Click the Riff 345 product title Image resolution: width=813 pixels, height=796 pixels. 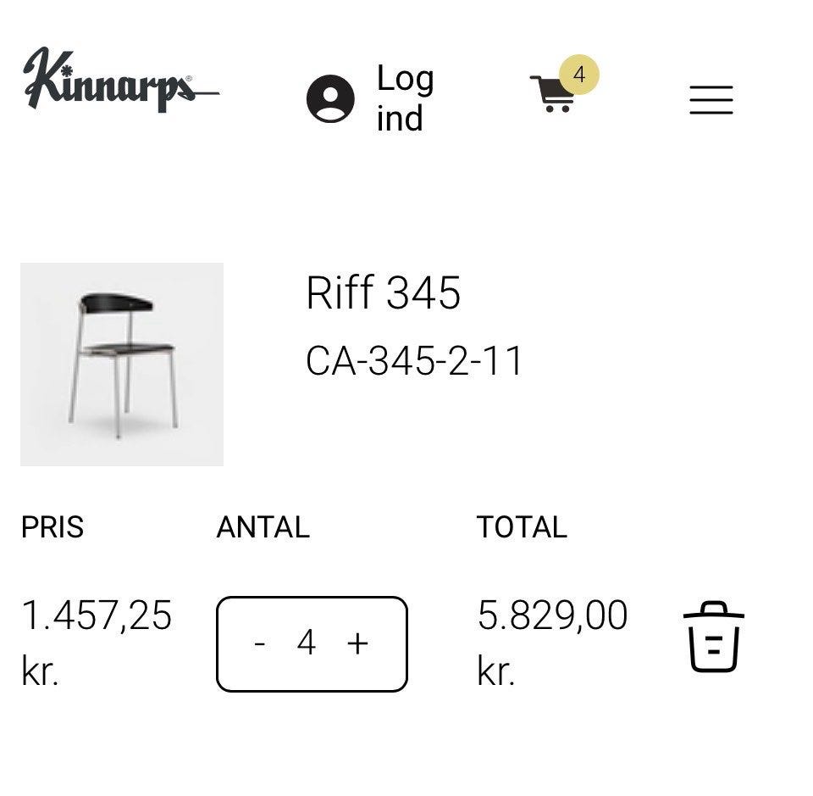pos(383,292)
